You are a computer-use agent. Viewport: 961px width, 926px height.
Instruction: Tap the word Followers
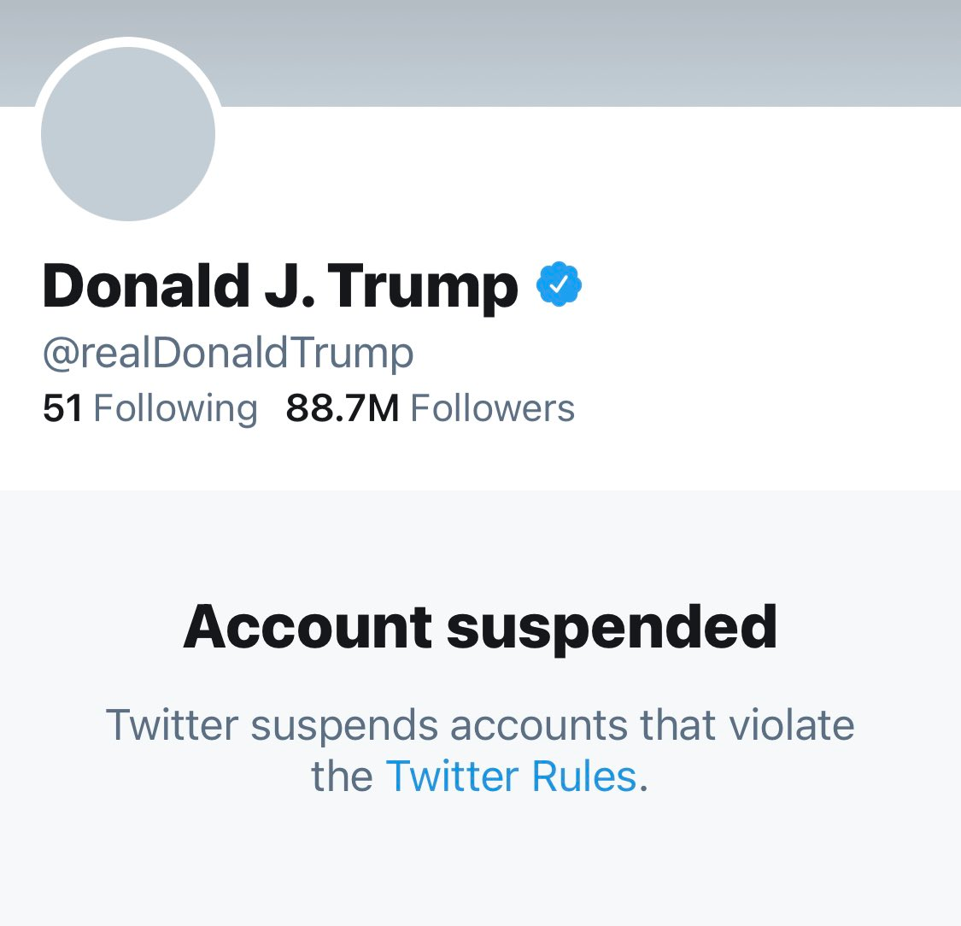coord(492,408)
